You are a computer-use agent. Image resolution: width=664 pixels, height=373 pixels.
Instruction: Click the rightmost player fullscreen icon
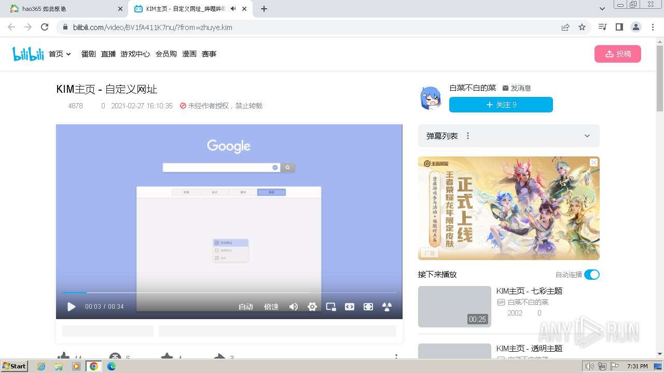click(x=387, y=307)
